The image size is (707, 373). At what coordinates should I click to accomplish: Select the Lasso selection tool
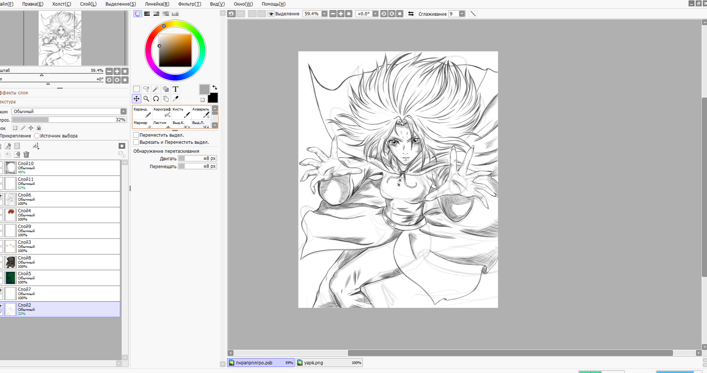point(146,89)
